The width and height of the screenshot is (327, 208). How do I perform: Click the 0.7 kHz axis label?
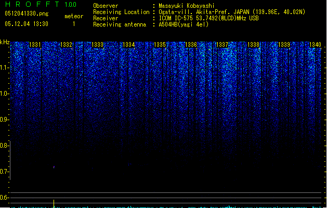pyautogui.click(x=4, y=172)
